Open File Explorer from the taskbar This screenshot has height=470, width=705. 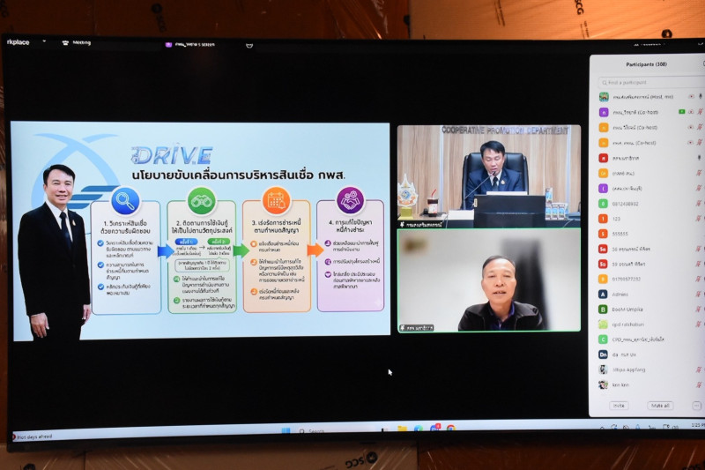click(x=402, y=429)
